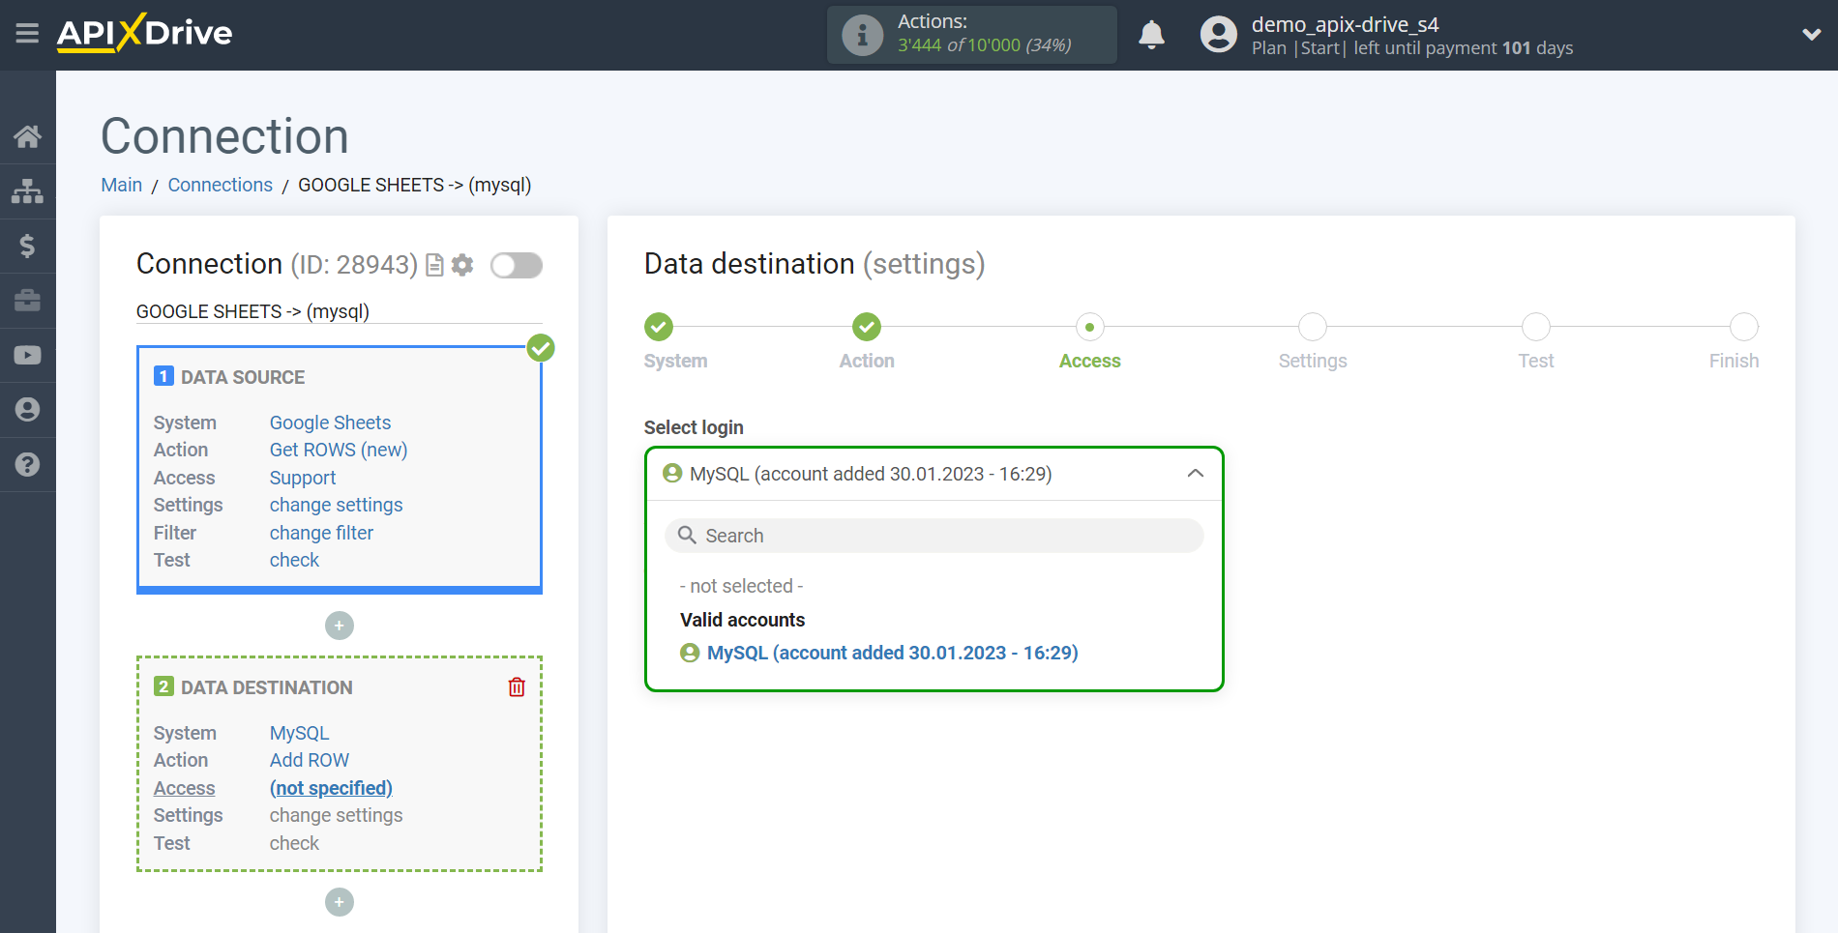Go to the Settings step
Viewport: 1838px width, 933px height.
point(1313,327)
